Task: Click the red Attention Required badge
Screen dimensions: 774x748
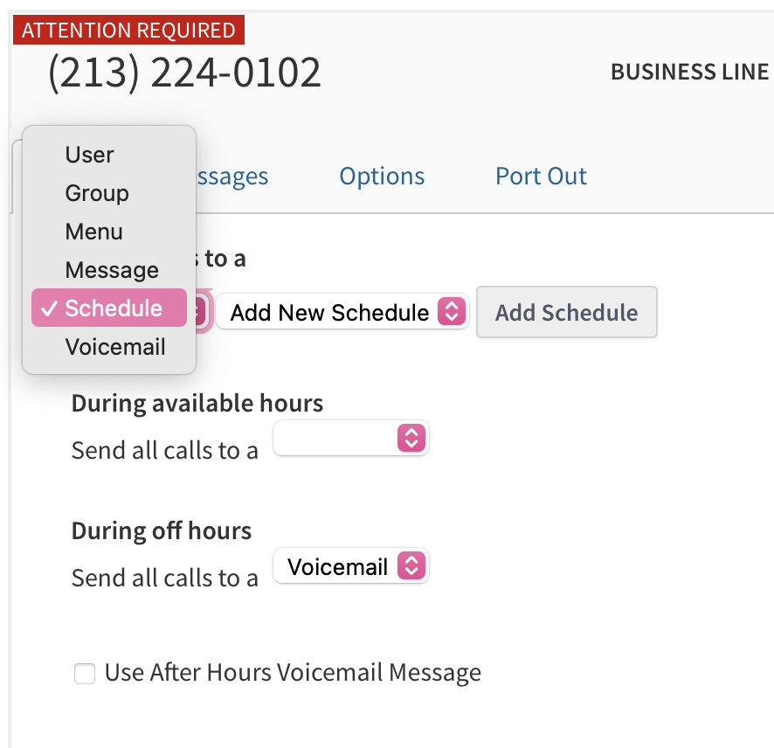Action: coord(128,31)
